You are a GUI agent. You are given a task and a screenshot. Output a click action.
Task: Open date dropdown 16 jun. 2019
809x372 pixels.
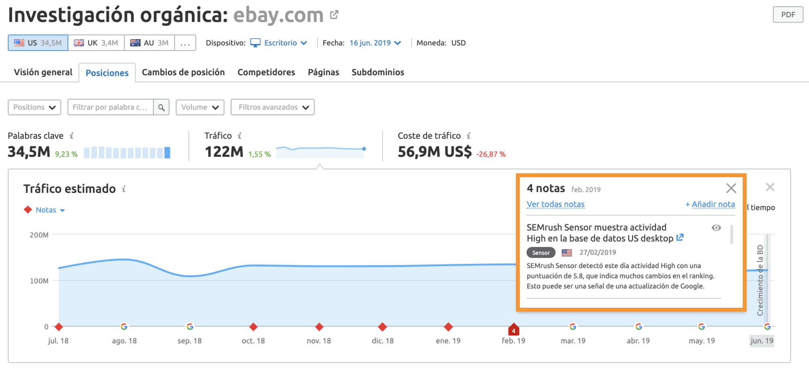coord(375,43)
